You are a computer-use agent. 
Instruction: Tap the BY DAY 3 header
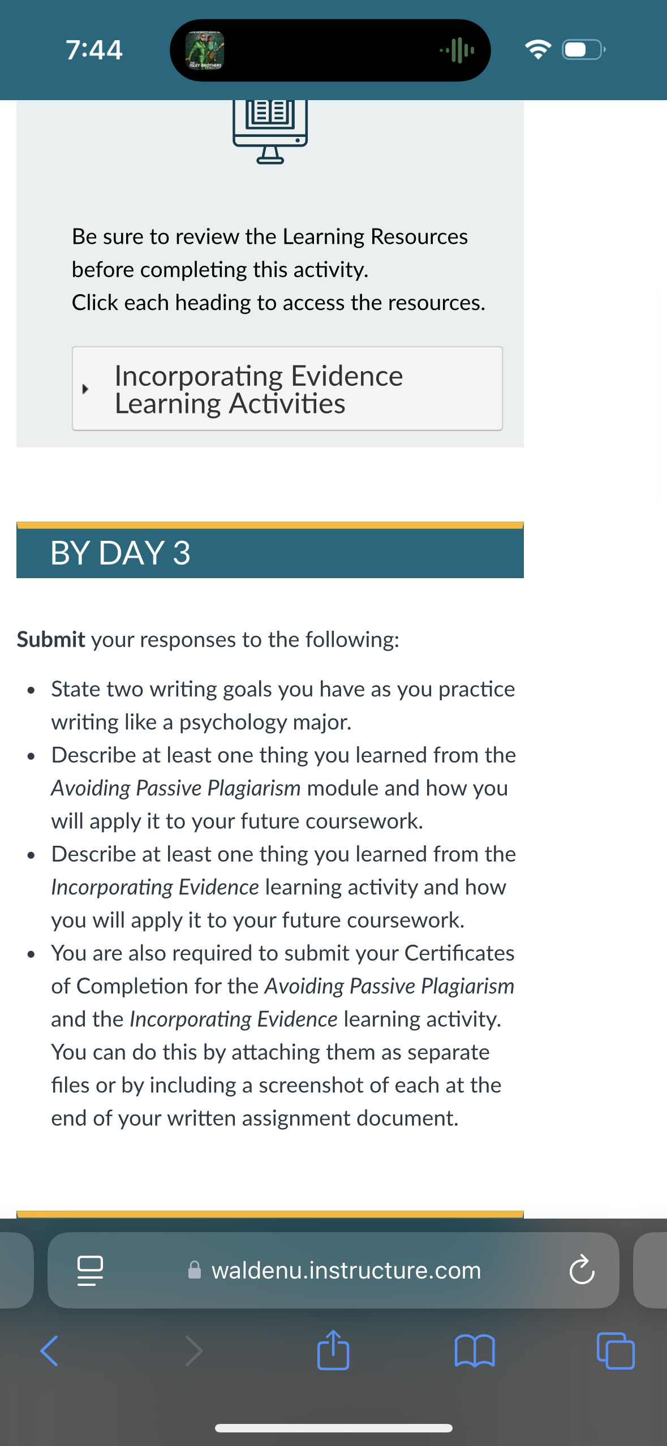tap(270, 552)
